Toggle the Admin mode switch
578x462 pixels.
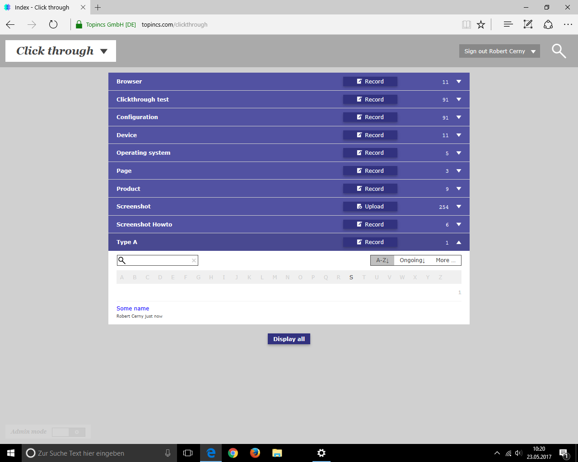tap(69, 432)
